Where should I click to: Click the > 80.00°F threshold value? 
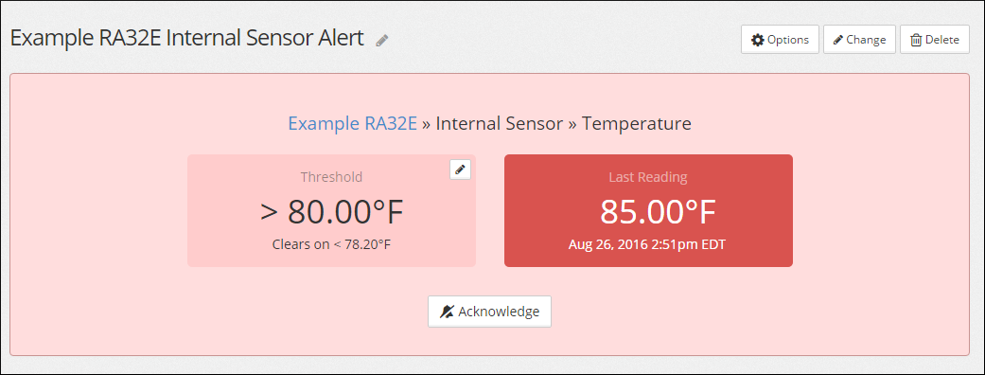(332, 212)
